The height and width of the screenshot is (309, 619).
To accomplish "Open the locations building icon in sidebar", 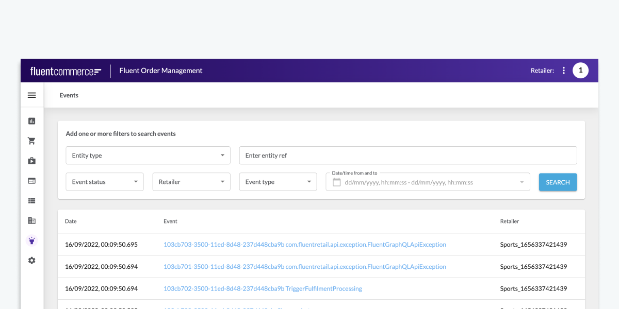I will (x=31, y=220).
